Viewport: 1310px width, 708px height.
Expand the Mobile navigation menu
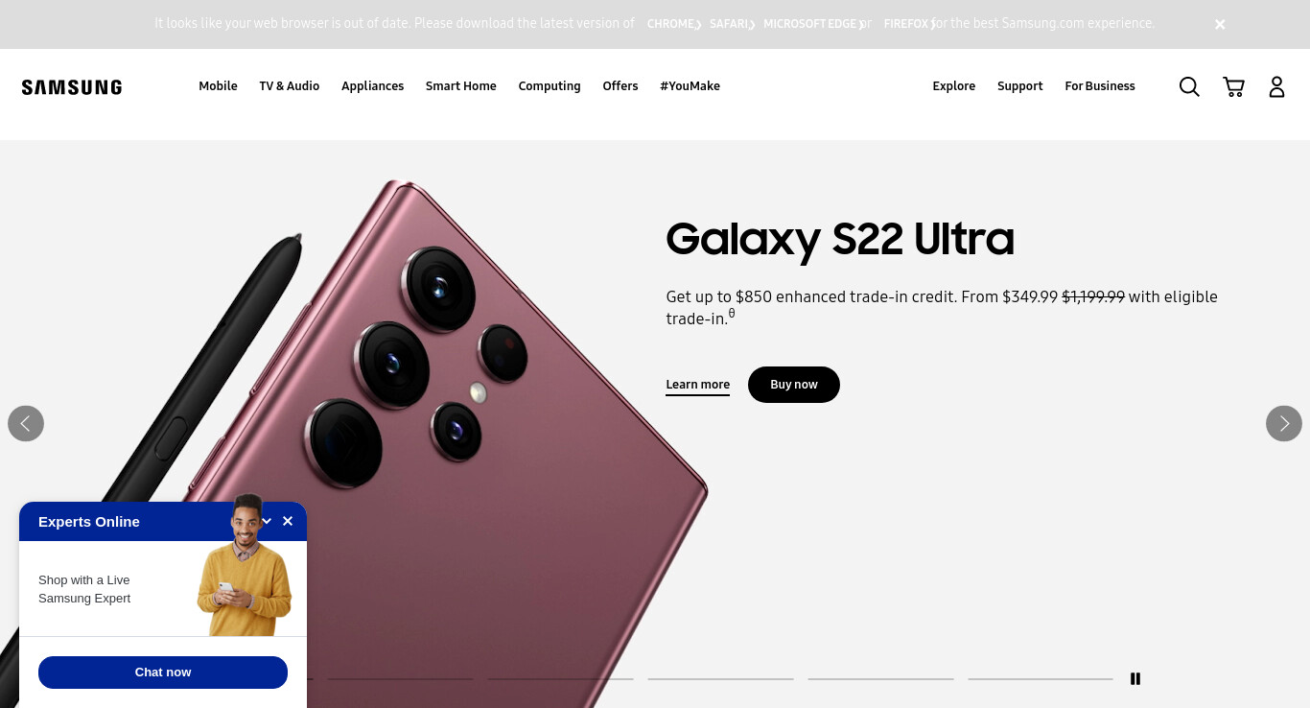coord(218,86)
